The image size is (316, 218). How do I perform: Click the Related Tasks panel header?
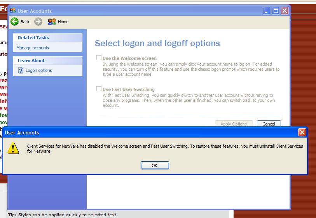48,38
